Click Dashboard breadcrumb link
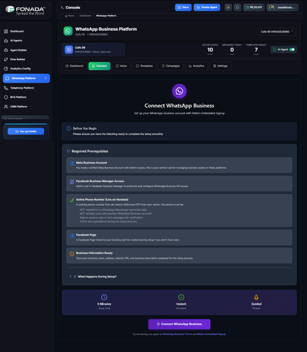 [x=85, y=16]
